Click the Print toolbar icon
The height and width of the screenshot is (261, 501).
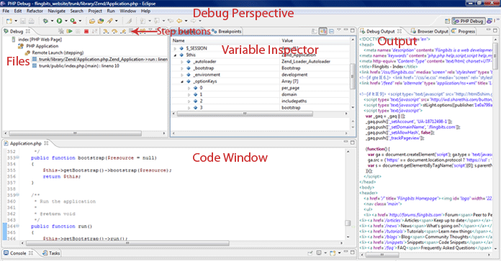(x=32, y=21)
